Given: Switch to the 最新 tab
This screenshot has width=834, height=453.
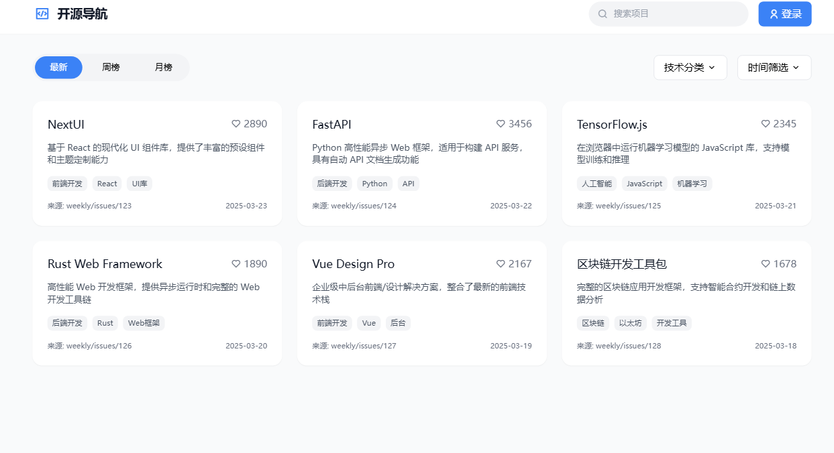Looking at the screenshot, I should (58, 68).
